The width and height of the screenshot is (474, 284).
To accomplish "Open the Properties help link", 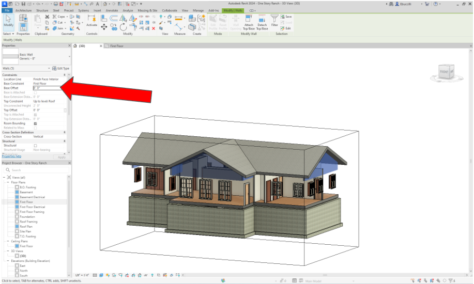I will (11, 156).
